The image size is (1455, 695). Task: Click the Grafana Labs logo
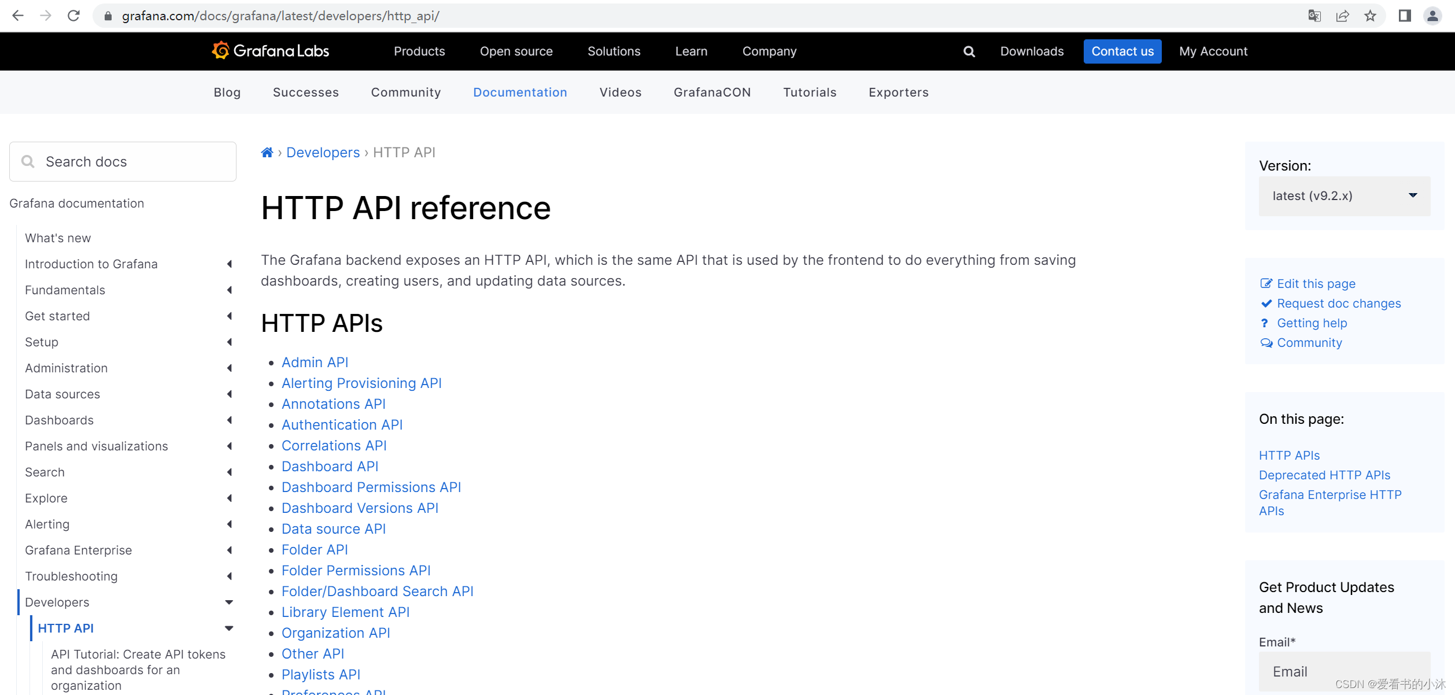point(270,51)
